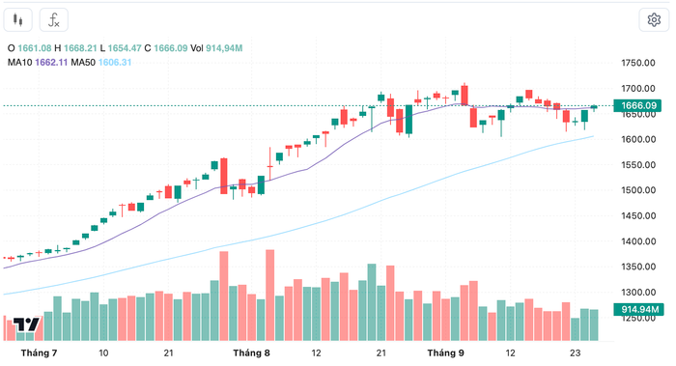Select the 1700.00 price axis level

(638, 89)
